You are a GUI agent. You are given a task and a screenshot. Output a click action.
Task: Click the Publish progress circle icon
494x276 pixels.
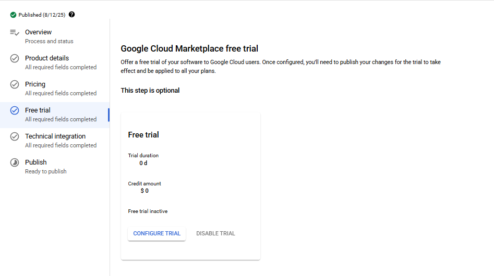tap(15, 162)
